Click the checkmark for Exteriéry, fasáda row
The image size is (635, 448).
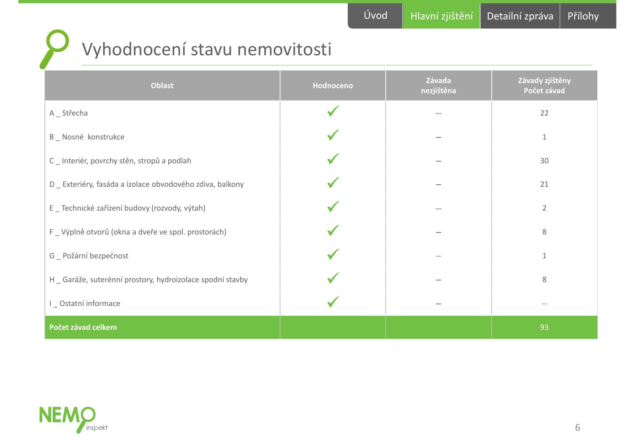pos(333,182)
